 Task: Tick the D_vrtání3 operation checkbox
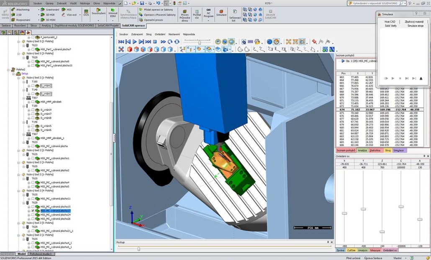click(x=33, y=94)
